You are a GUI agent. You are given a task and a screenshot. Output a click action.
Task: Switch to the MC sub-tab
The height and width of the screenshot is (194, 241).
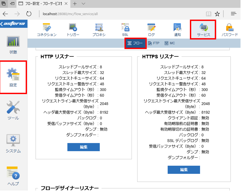[x=170, y=43]
